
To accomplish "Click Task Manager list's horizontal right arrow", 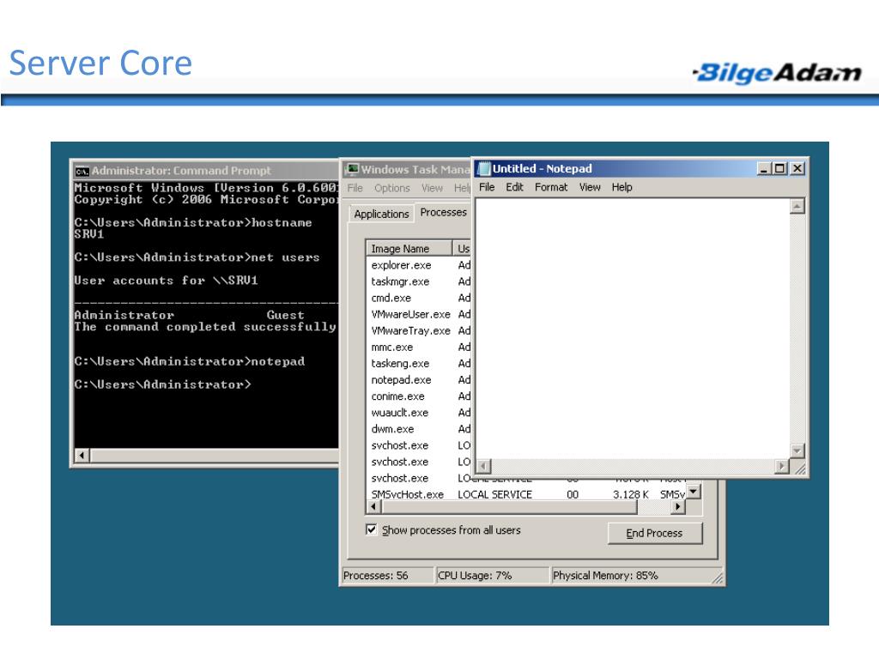I will (x=678, y=506).
